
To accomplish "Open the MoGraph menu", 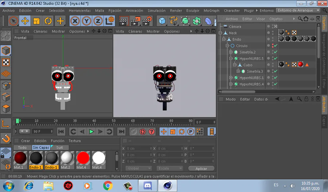I will (x=211, y=11).
